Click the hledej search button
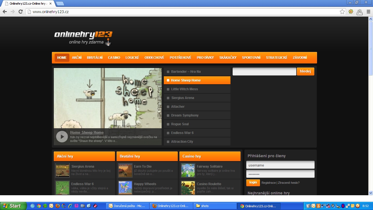The image size is (373, 210). (x=306, y=71)
